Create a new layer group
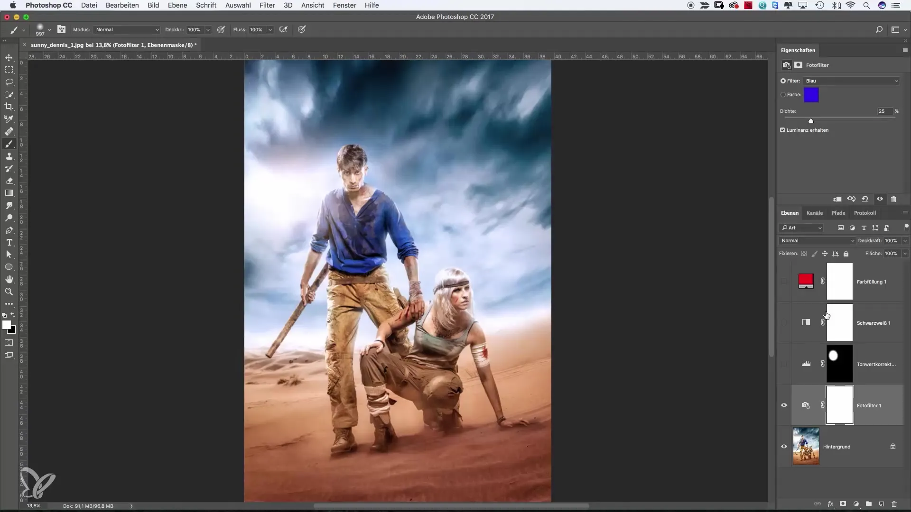The width and height of the screenshot is (911, 512). pos(868,504)
